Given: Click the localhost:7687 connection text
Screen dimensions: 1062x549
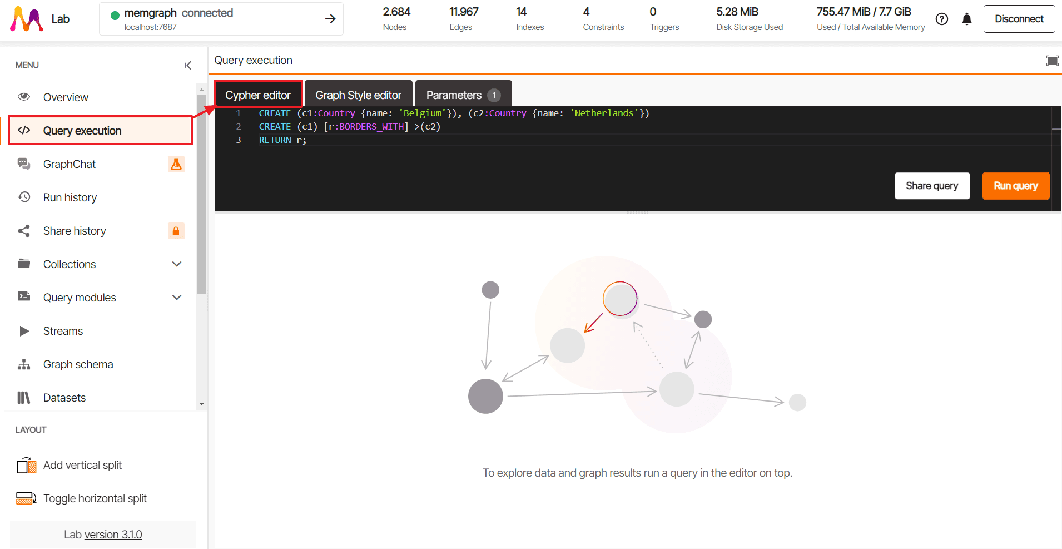Looking at the screenshot, I should pos(151,27).
